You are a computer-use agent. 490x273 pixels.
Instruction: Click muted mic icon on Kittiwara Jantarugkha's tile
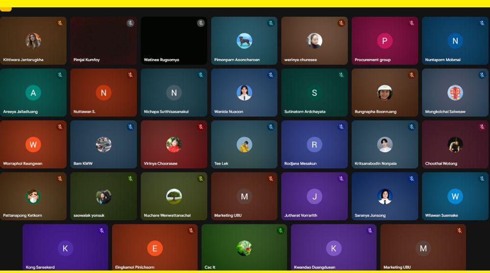(x=60, y=23)
